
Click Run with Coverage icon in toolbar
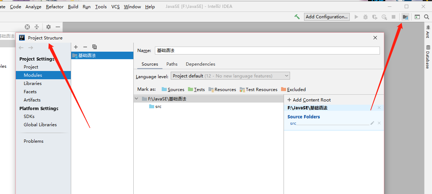(x=375, y=17)
